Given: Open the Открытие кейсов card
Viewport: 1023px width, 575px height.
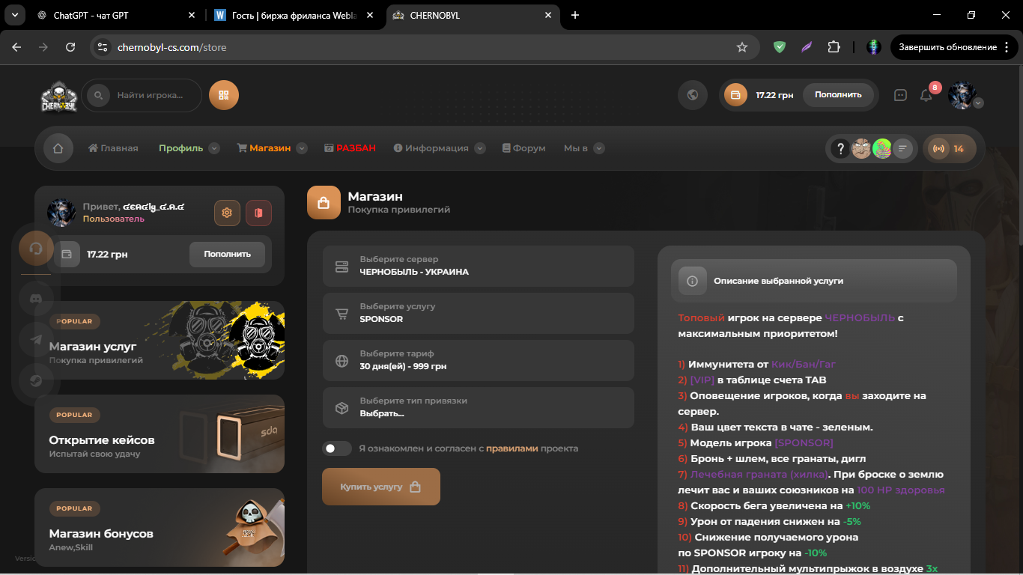Looking at the screenshot, I should pos(160,434).
